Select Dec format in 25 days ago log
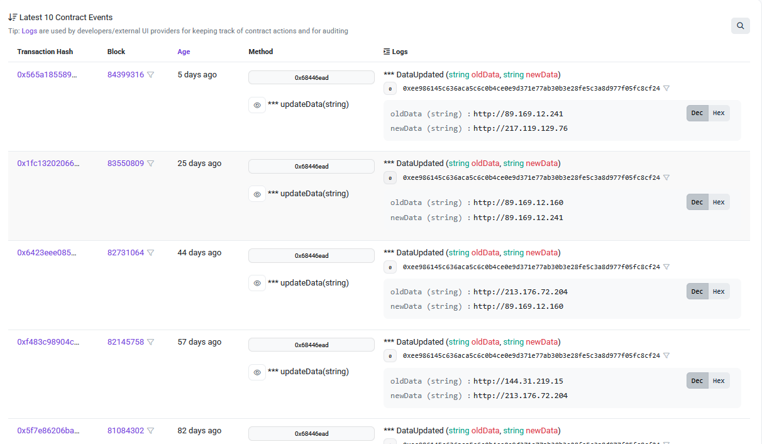 (x=697, y=203)
